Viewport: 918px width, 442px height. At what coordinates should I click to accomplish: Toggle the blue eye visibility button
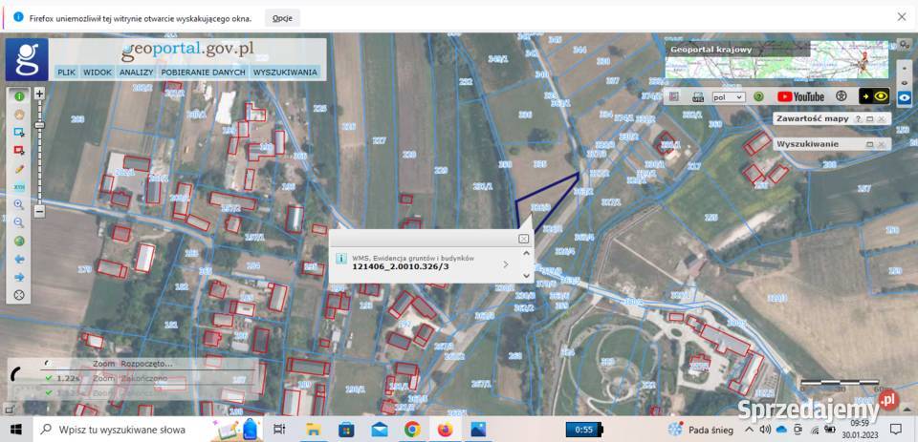[904, 97]
